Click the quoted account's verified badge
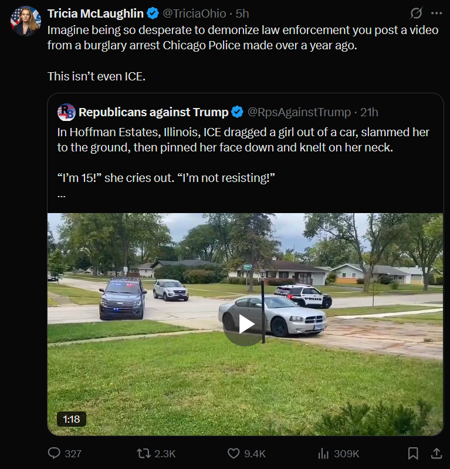Image resolution: width=450 pixels, height=469 pixels. [x=238, y=112]
